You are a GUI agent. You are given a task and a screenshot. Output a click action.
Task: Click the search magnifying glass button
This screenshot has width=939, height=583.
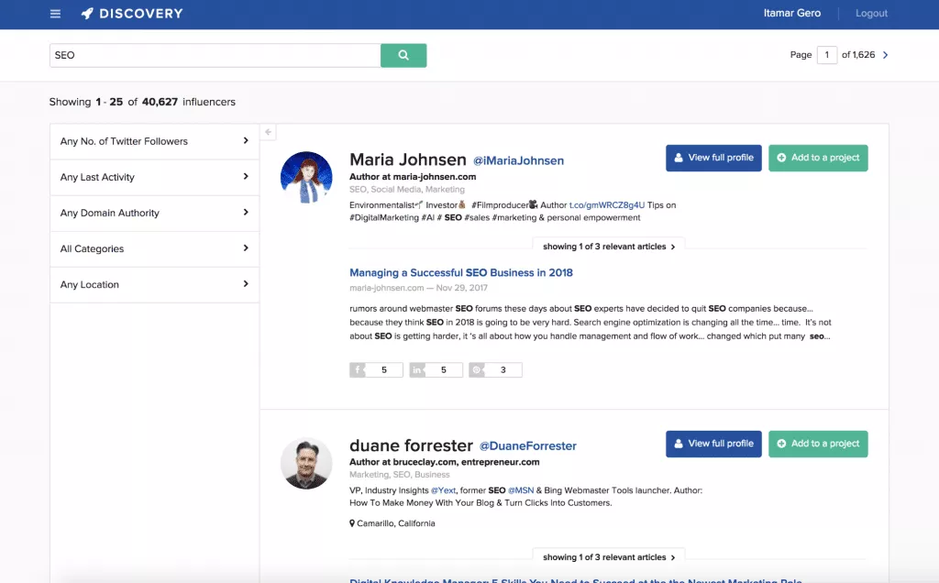[403, 55]
